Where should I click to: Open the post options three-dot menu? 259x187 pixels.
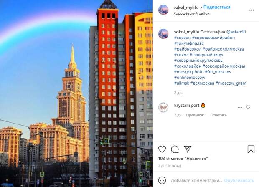pyautogui.click(x=251, y=10)
